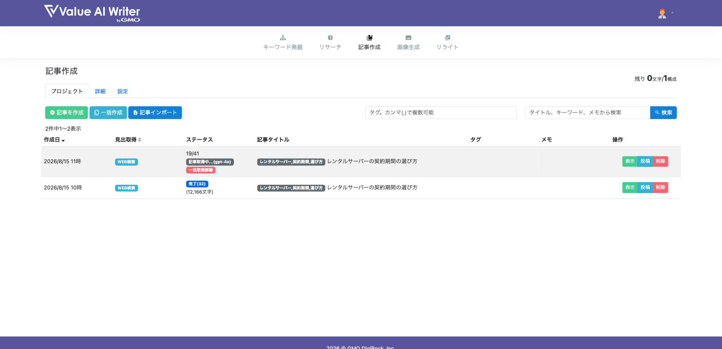The height and width of the screenshot is (349, 722).
Task: Click 表示 button in the 11時 row
Action: [630, 161]
